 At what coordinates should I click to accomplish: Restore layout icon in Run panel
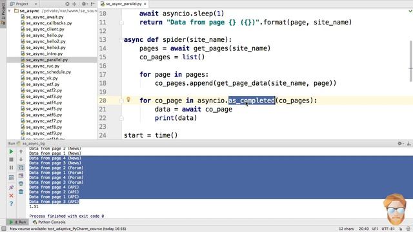pyautogui.click(x=11, y=178)
